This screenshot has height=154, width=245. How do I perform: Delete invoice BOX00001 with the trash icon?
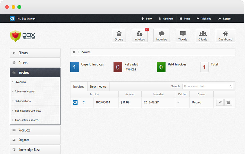point(228,102)
